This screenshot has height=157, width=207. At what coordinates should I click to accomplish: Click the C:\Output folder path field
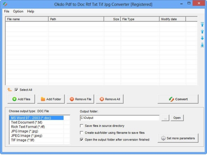[x=120, y=118]
